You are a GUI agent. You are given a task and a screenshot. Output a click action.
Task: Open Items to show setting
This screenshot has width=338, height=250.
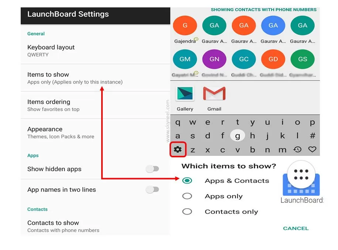[x=96, y=78]
